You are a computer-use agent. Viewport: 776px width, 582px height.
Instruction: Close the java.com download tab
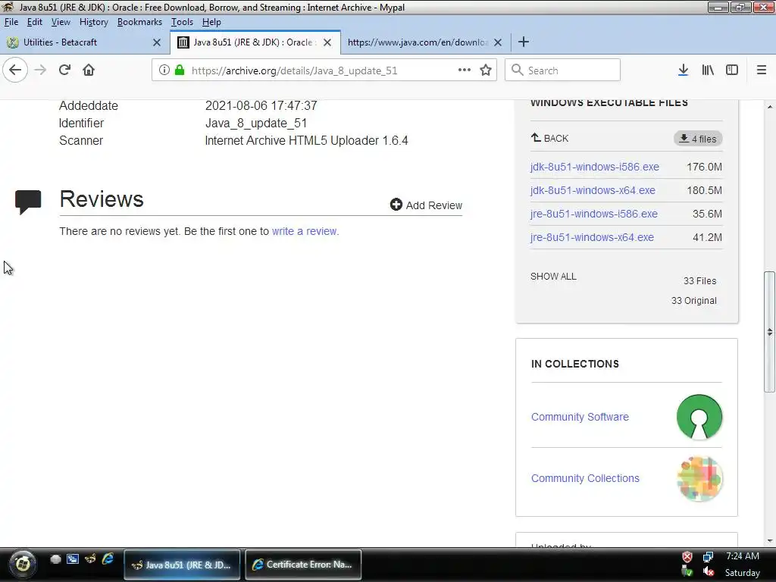[498, 42]
